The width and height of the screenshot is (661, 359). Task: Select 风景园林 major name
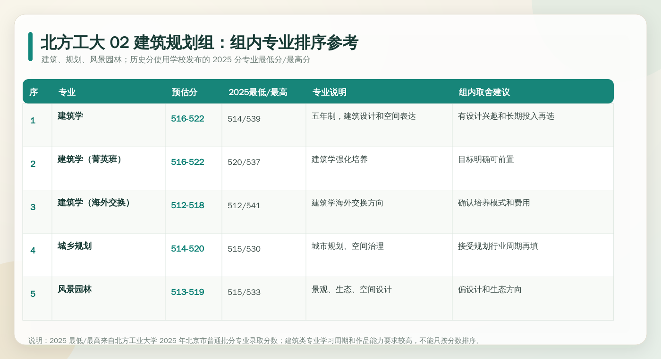75,289
